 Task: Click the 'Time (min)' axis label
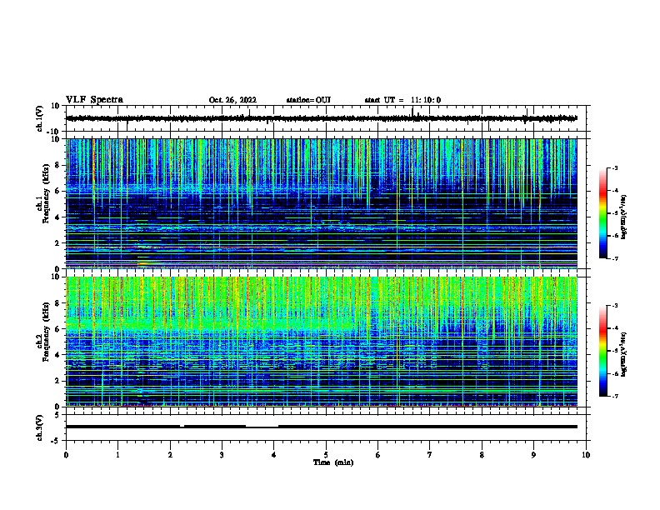click(x=333, y=462)
